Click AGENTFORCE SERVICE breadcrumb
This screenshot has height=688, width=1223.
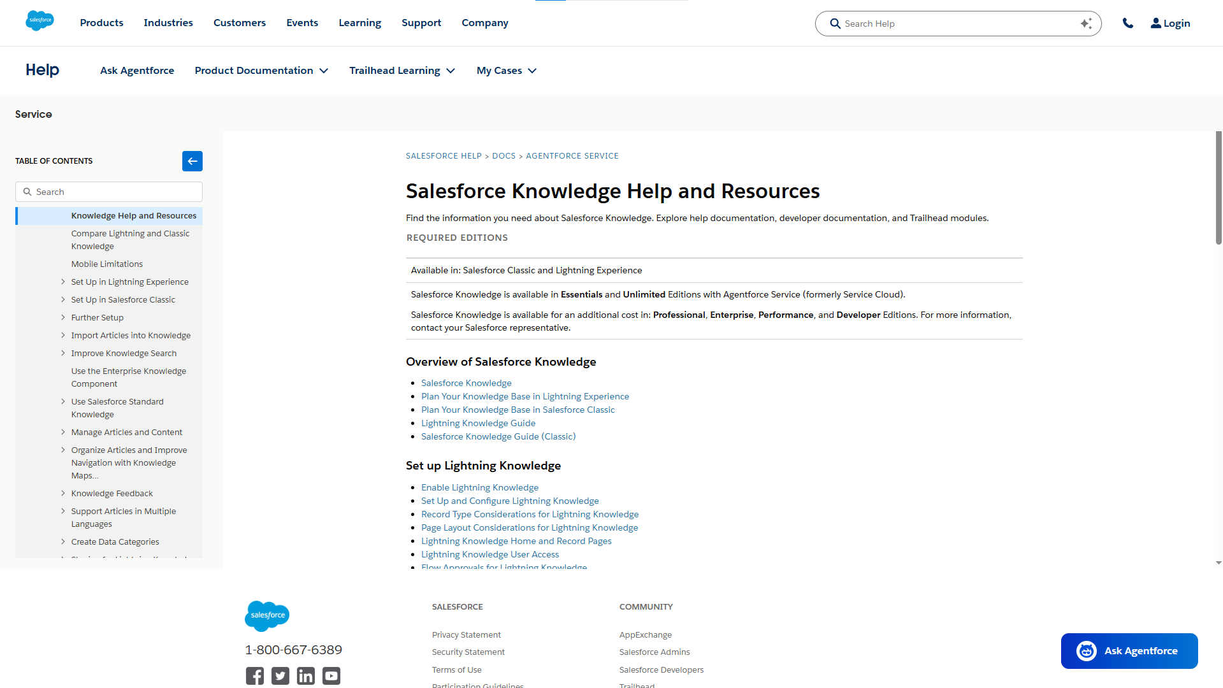point(572,156)
